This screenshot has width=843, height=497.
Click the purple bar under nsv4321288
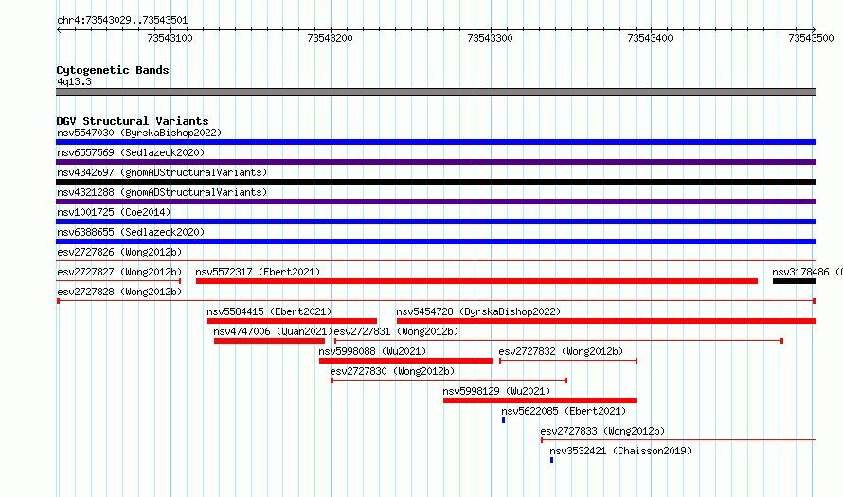point(436,202)
